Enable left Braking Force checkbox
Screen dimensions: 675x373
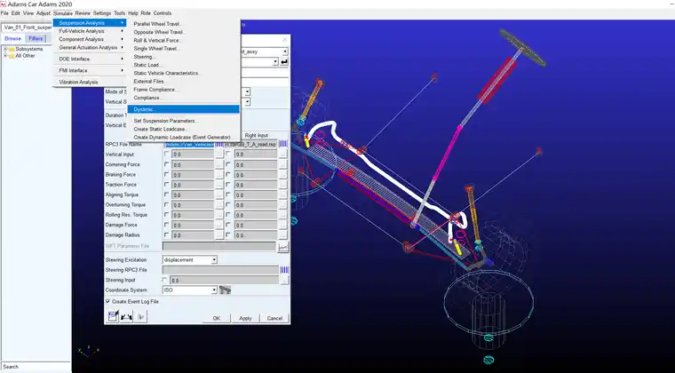[x=167, y=174]
